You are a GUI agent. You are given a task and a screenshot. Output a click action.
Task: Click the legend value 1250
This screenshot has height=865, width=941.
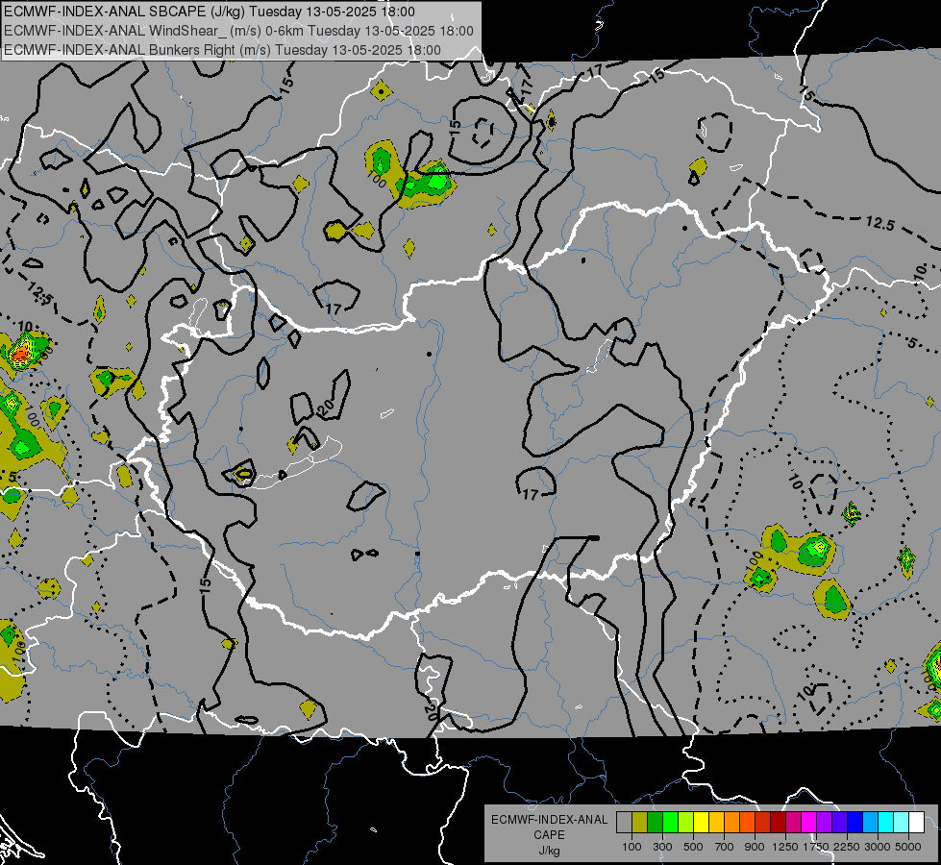click(785, 847)
